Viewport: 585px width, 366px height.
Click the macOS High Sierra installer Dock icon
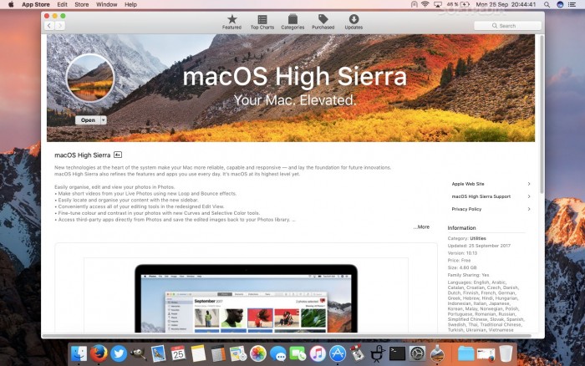437,353
